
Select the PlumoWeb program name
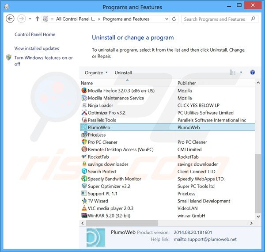click(x=99, y=127)
